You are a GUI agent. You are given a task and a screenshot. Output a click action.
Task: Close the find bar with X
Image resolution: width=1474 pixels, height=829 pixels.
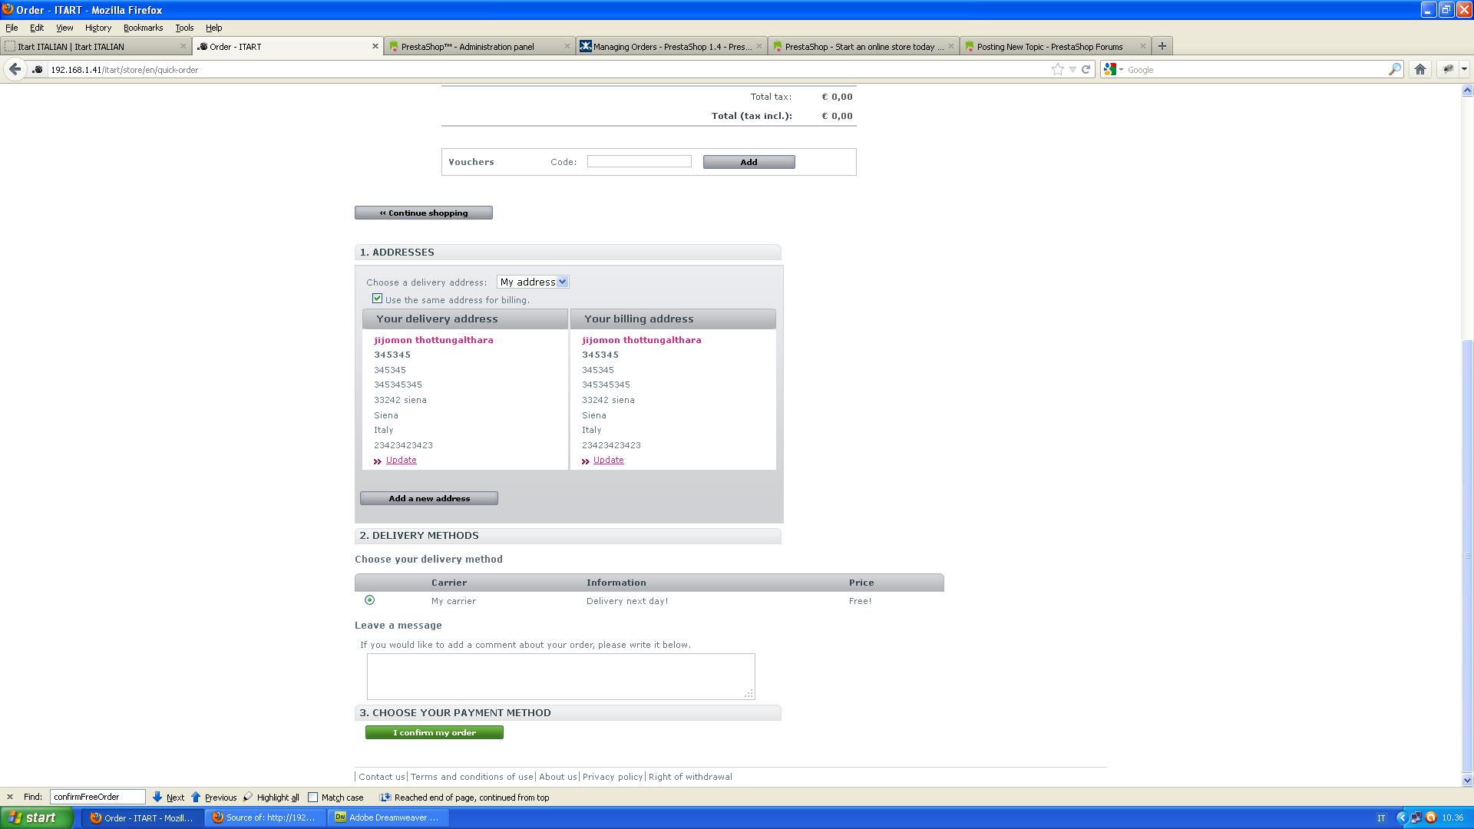(9, 797)
